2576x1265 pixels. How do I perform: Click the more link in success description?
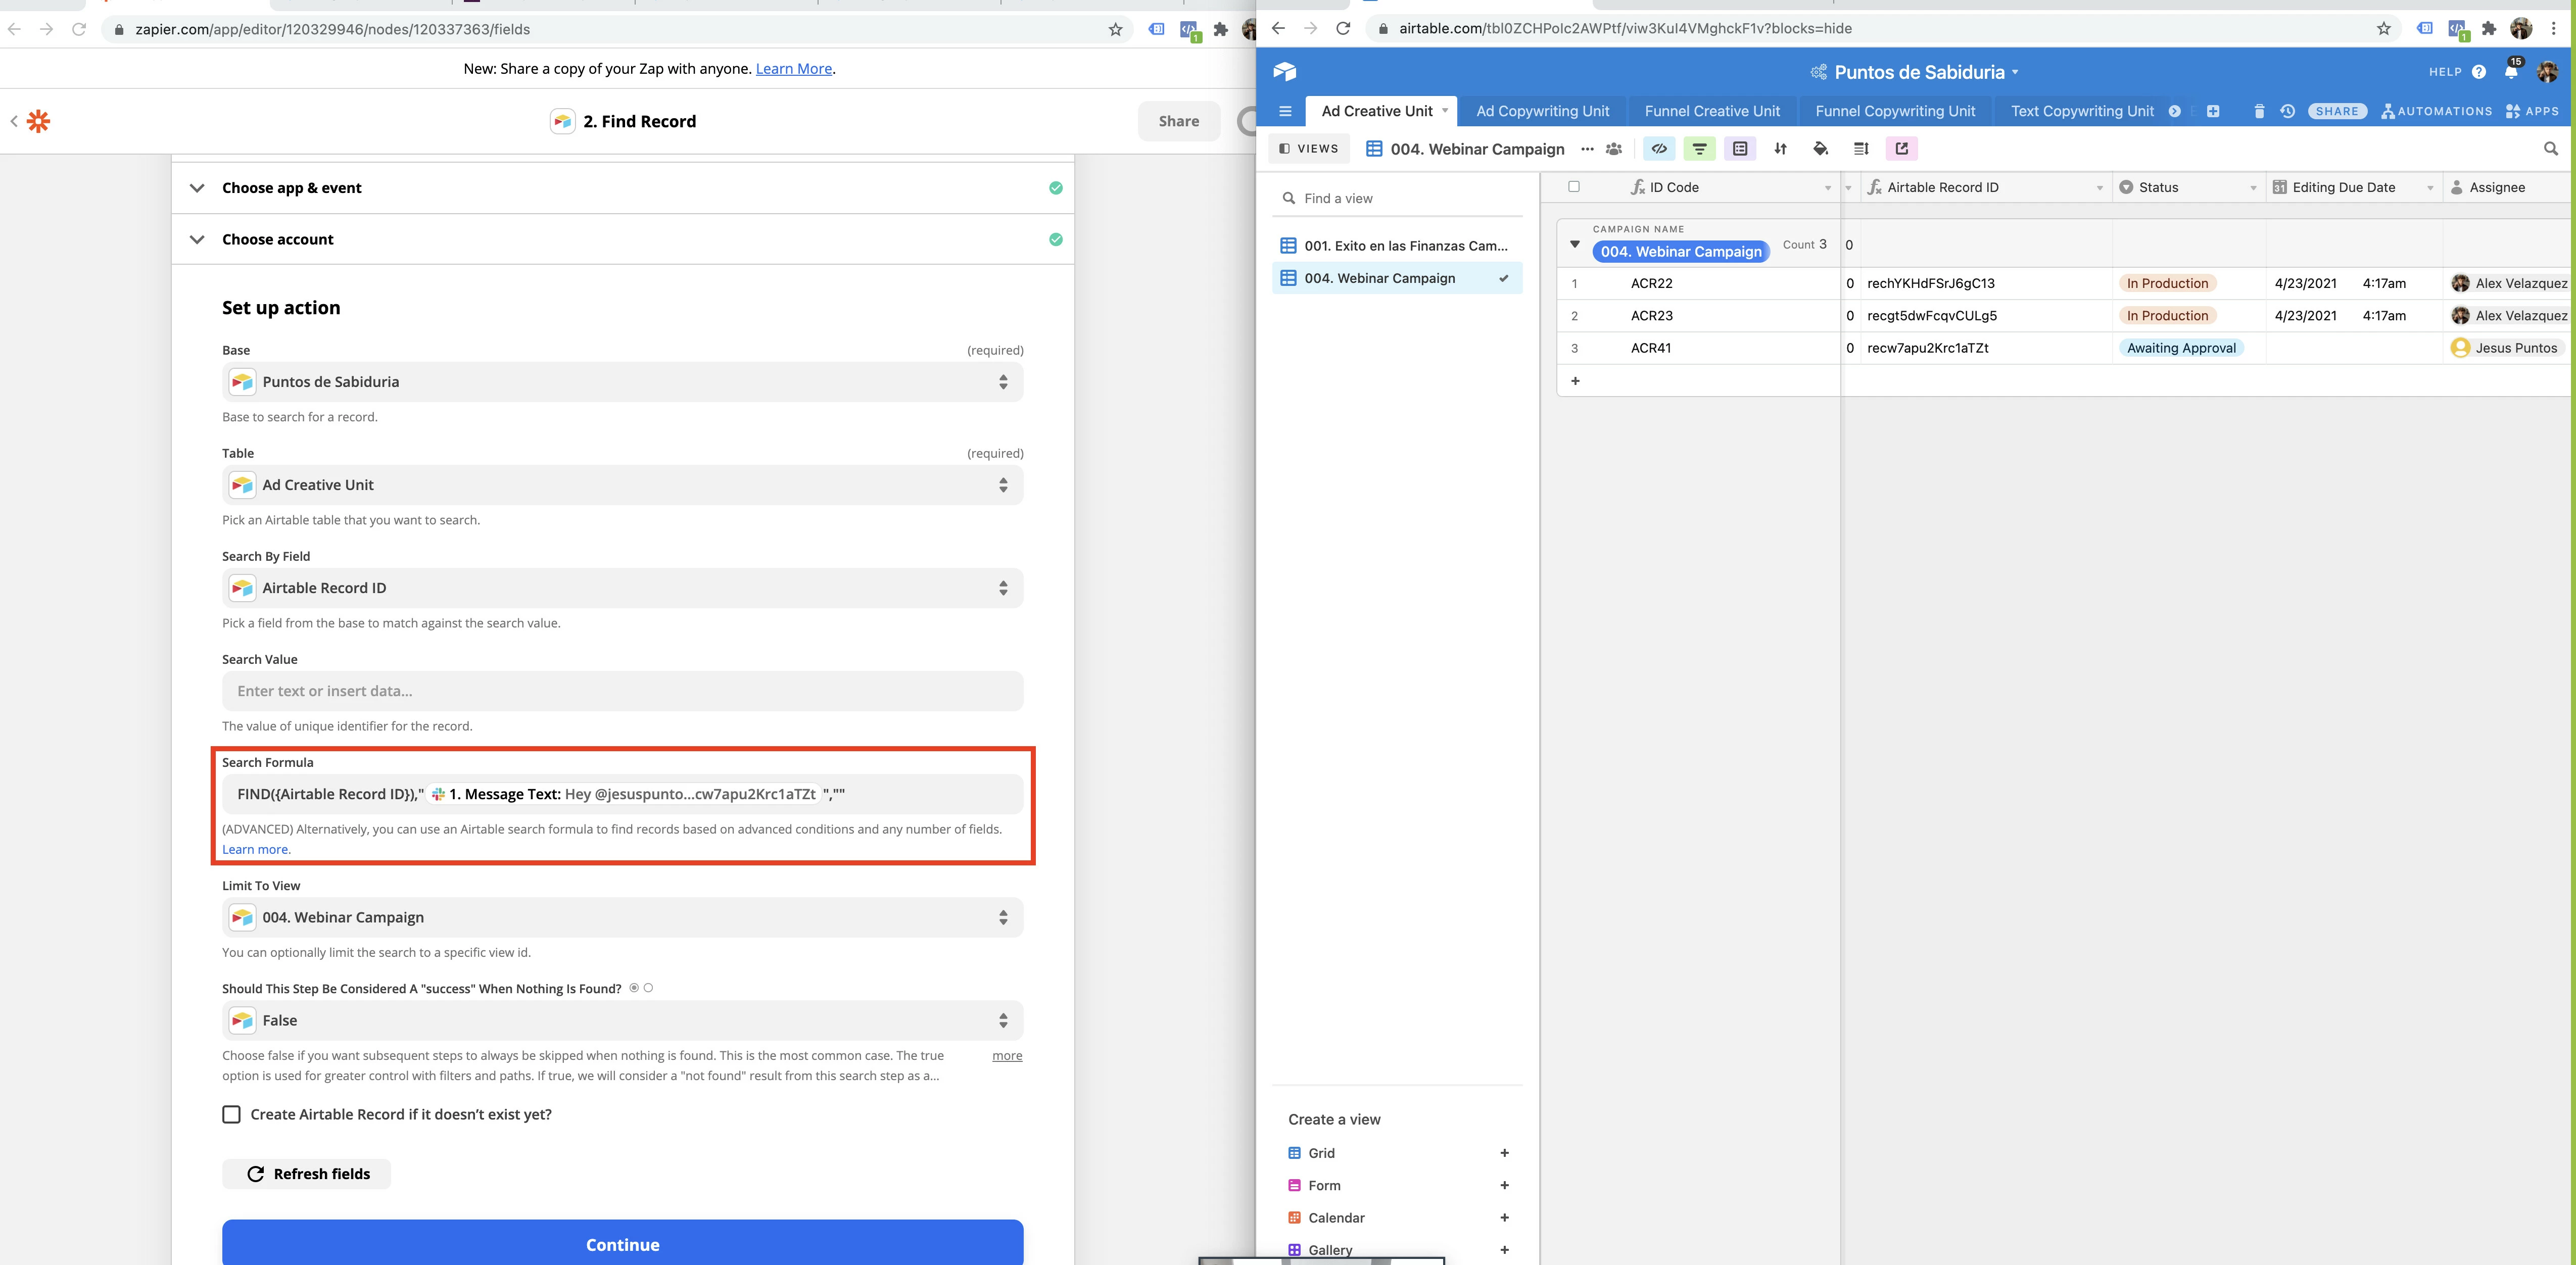pyautogui.click(x=1007, y=1055)
